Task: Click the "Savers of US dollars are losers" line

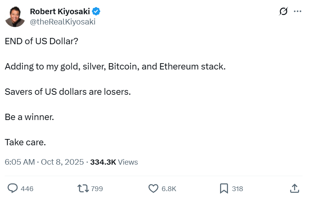Action: click(x=67, y=92)
